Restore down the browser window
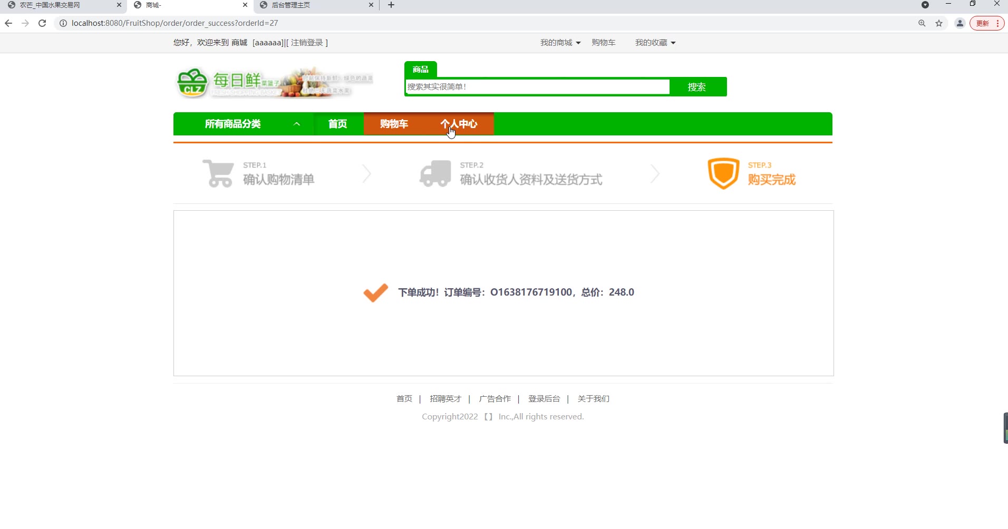This screenshot has width=1008, height=529. [x=973, y=4]
